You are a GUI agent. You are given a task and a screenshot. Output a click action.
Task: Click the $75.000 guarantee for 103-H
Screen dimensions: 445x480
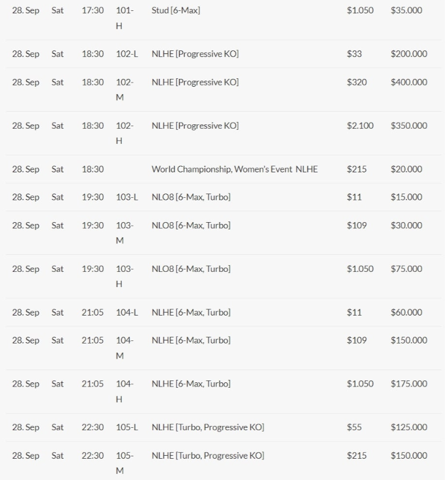tap(406, 269)
